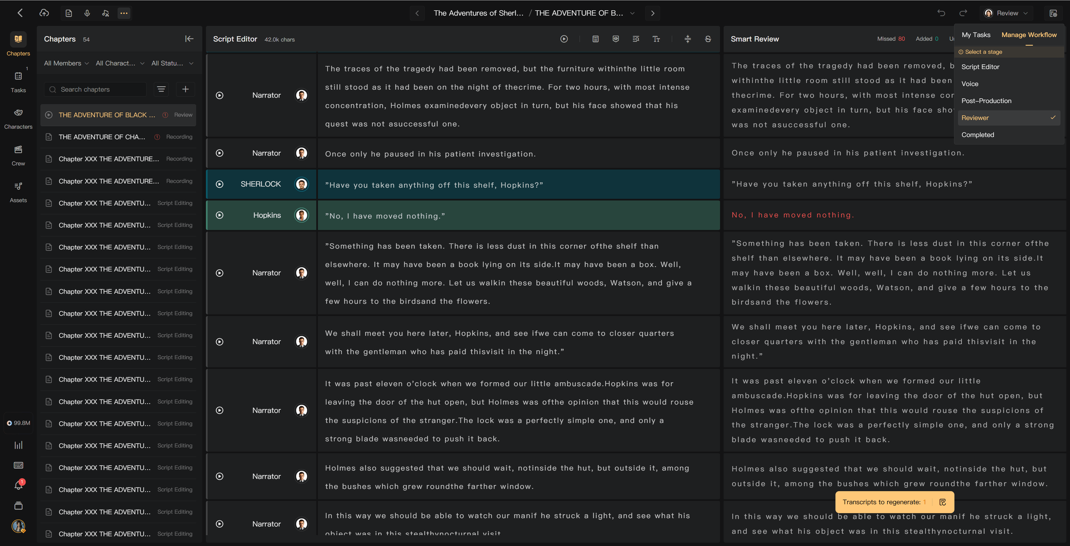Select the Completed stage
1070x546 pixels.
(1009, 135)
